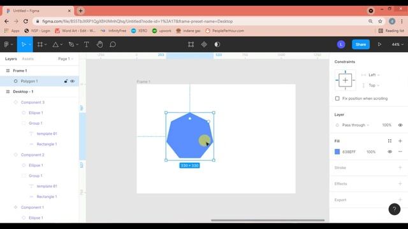Toggle fill visibility eye icon
The height and width of the screenshot is (229, 408).
point(390,151)
